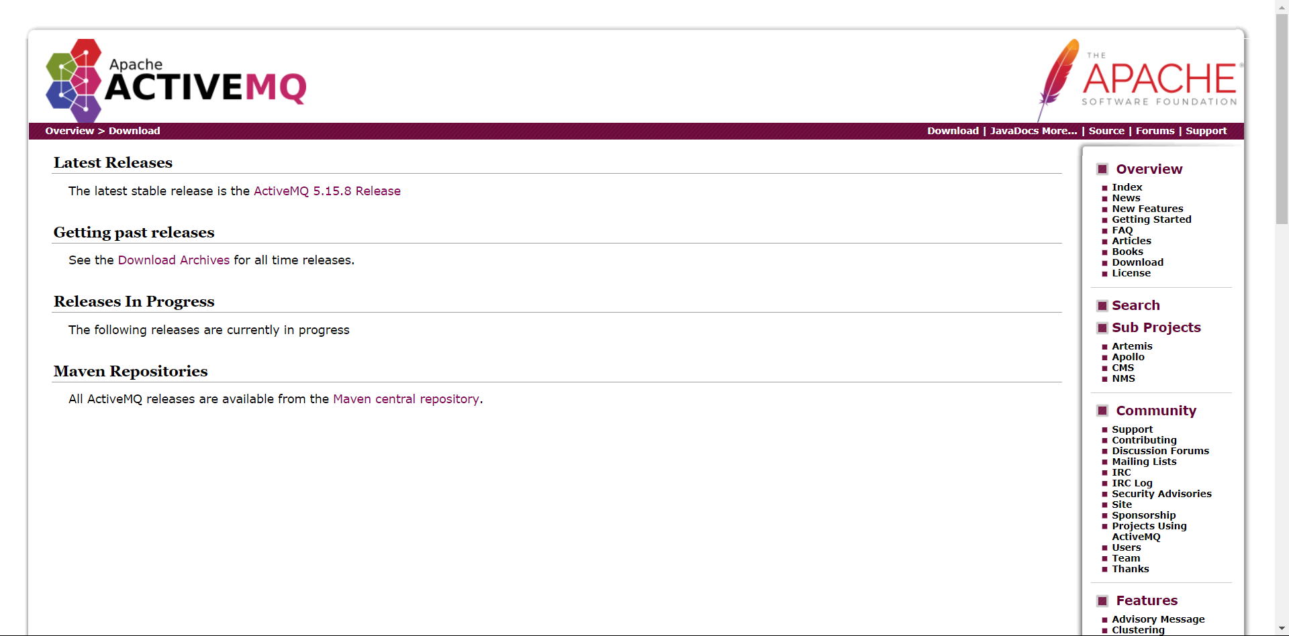Open Discussion Forums in the sidebar

(x=1160, y=451)
